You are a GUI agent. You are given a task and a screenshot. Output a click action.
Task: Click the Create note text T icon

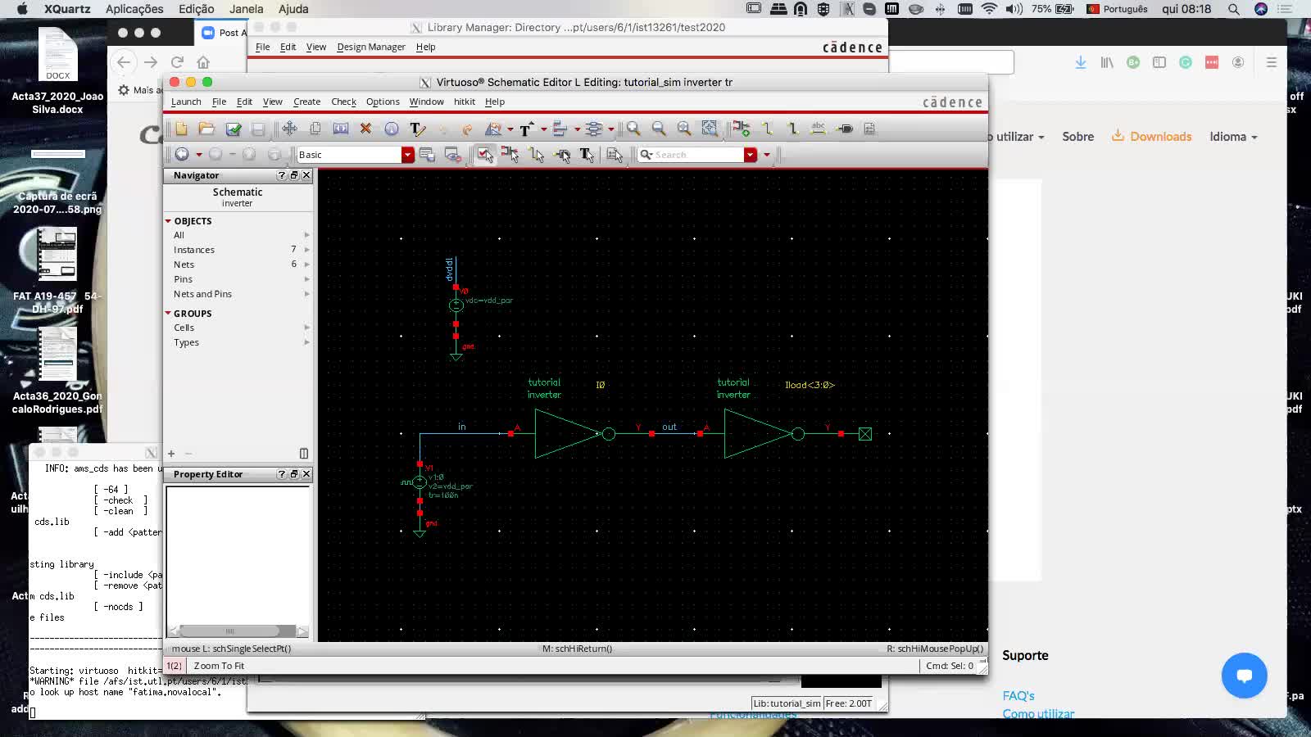pos(526,129)
